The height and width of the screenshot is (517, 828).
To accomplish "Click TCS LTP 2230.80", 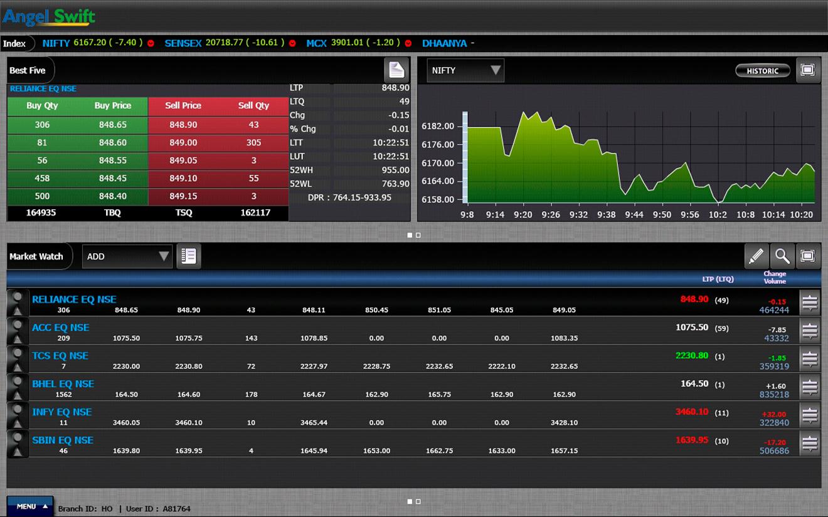I will click(x=692, y=355).
